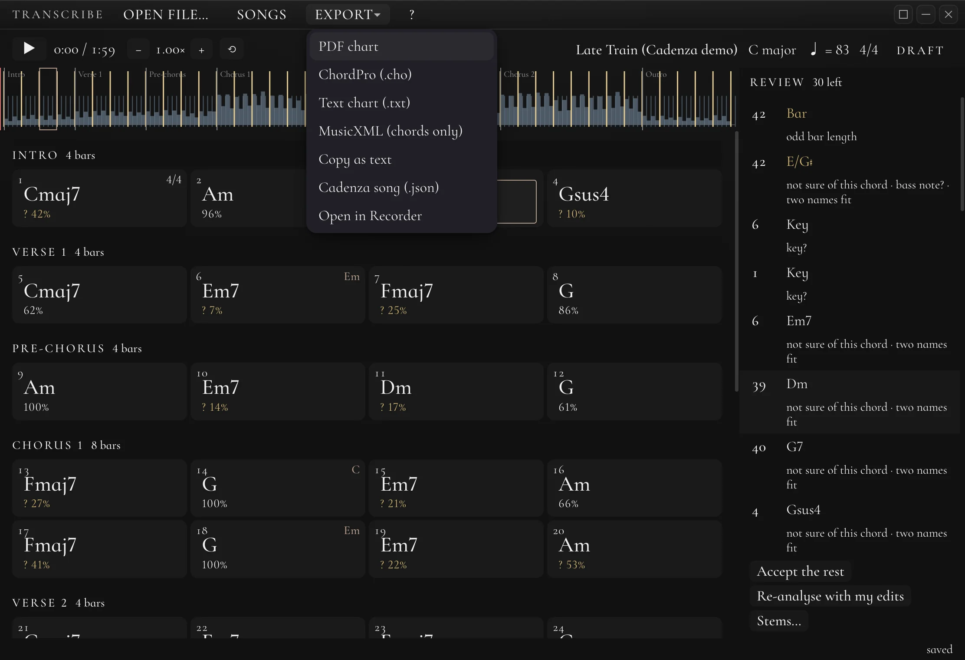Select bar 10 Em7 chord cell
The height and width of the screenshot is (660, 965).
pos(278,392)
